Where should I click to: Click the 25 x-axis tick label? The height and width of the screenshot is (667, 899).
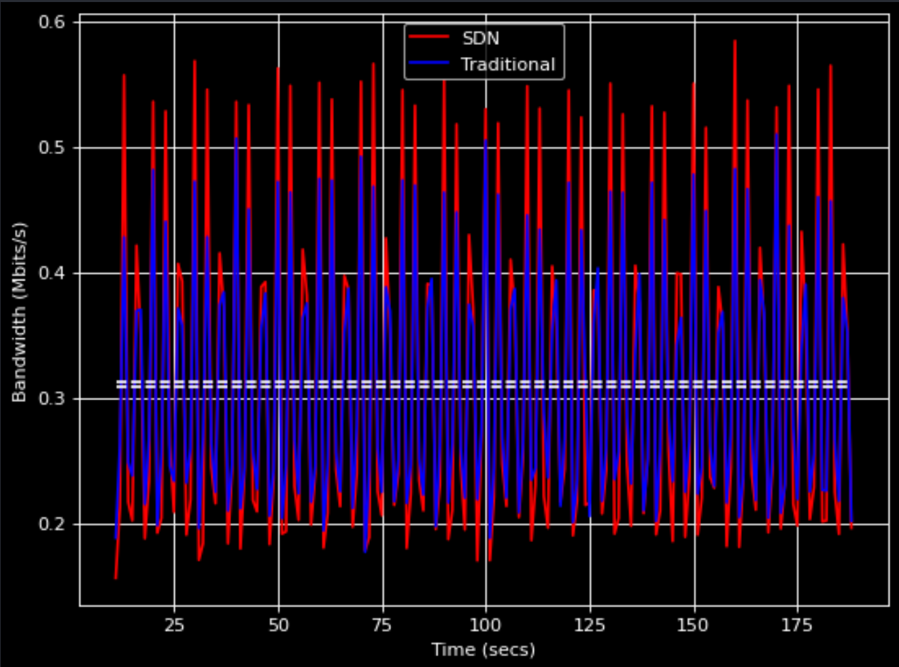click(174, 625)
